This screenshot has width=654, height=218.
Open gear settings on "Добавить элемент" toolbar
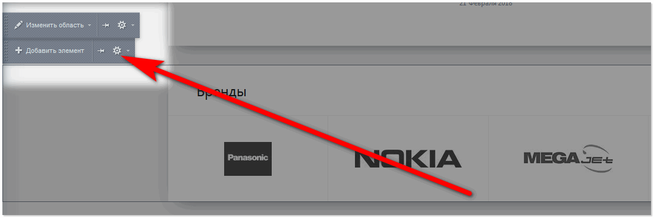(117, 50)
